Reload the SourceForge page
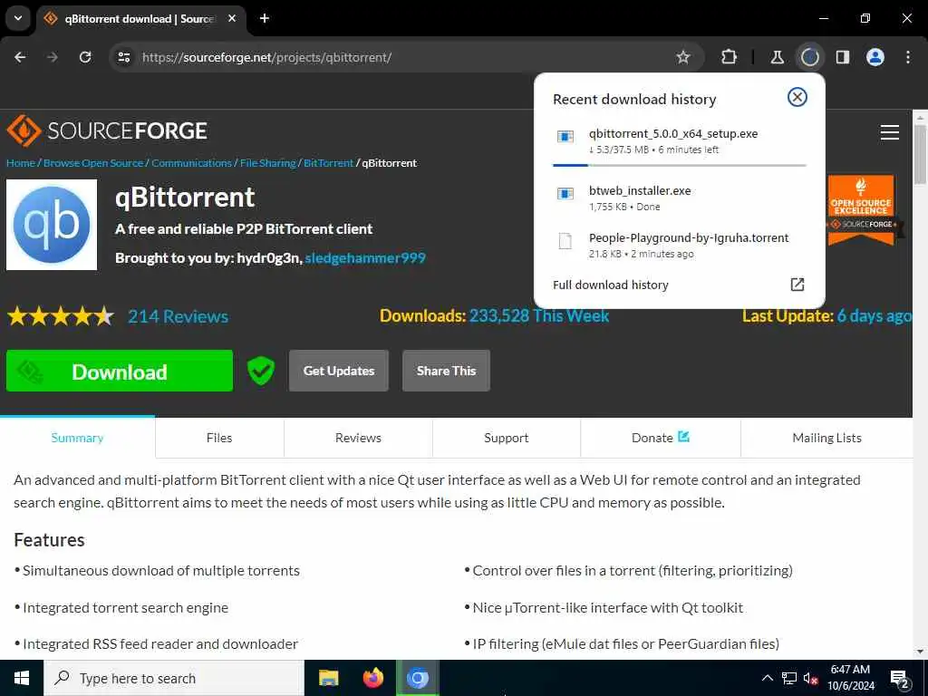Image resolution: width=928 pixels, height=696 pixels. pyautogui.click(x=85, y=57)
